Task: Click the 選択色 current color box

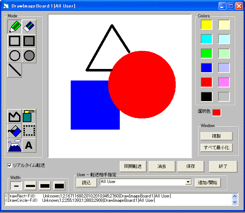Action: click(x=216, y=112)
